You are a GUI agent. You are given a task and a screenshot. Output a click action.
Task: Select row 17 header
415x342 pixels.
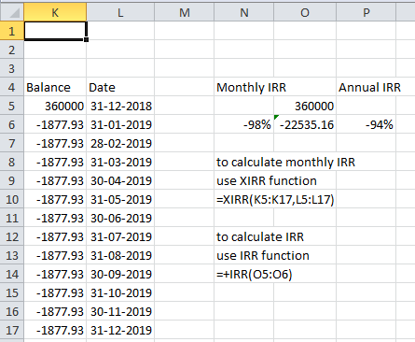click(x=12, y=330)
